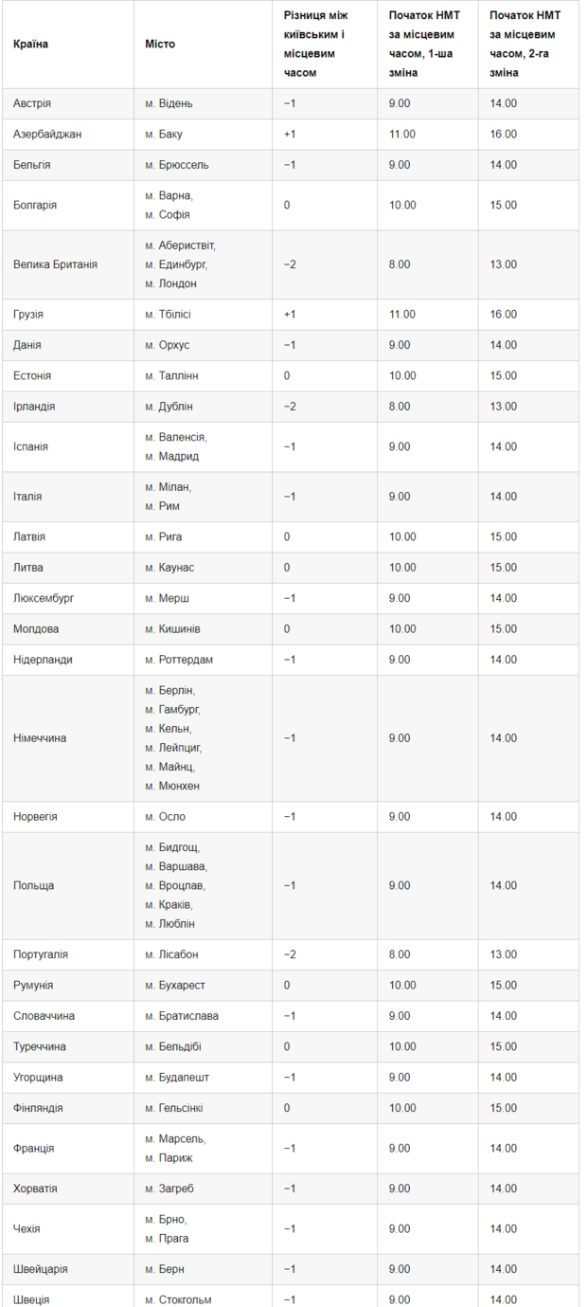Click the "Люксембург" country cell

(x=44, y=598)
